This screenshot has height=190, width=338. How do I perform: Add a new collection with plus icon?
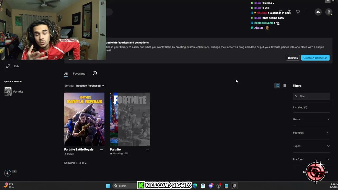click(95, 73)
